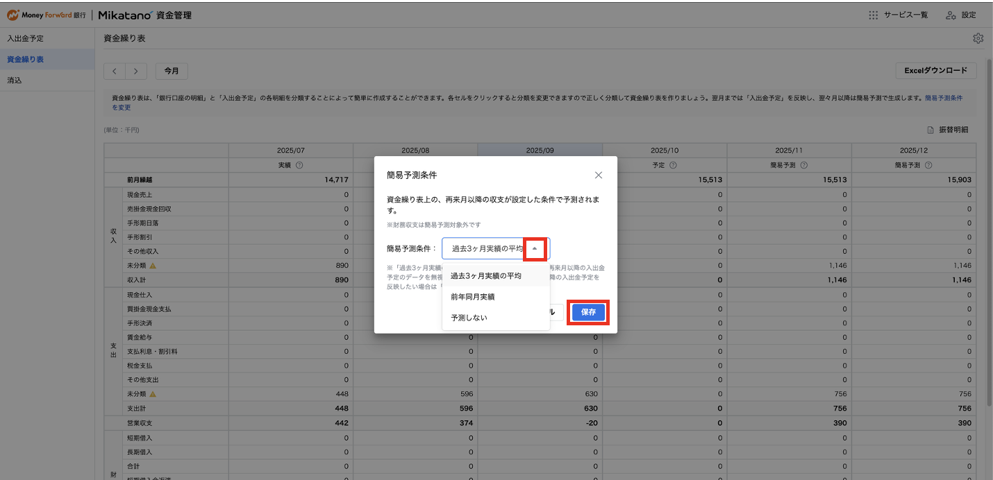Select 過去3ヶ月実績の平均 from the dropdown list
The height and width of the screenshot is (480, 993).
click(496, 275)
